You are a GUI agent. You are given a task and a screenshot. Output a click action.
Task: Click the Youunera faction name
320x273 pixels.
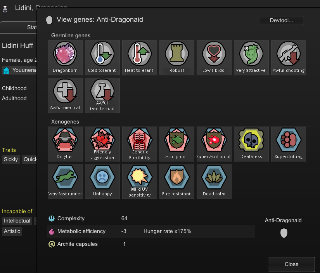point(24,70)
